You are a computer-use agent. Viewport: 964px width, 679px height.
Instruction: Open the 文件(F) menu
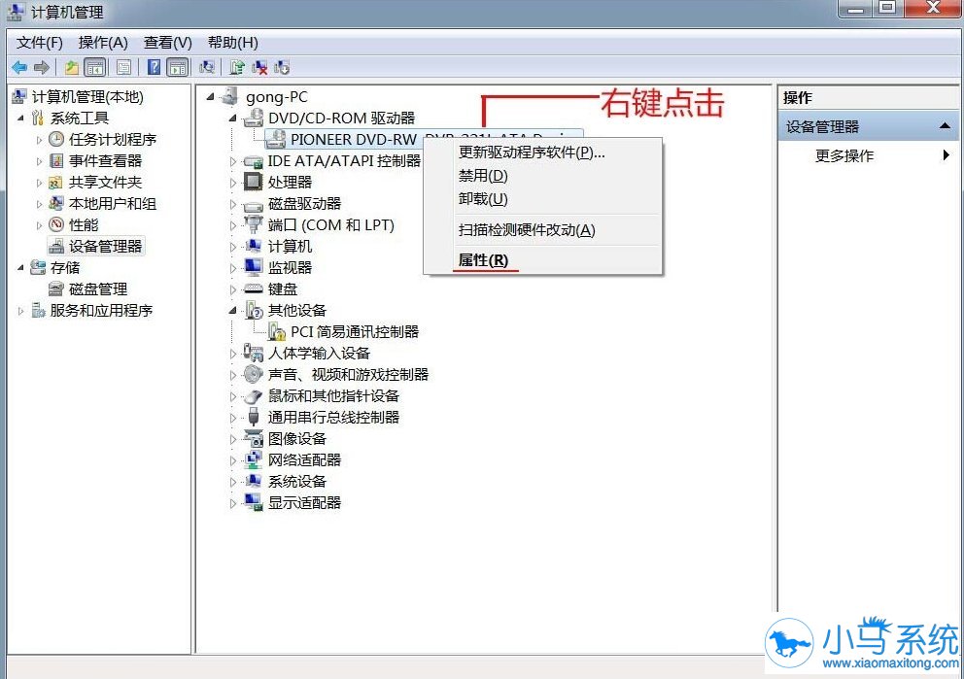39,43
